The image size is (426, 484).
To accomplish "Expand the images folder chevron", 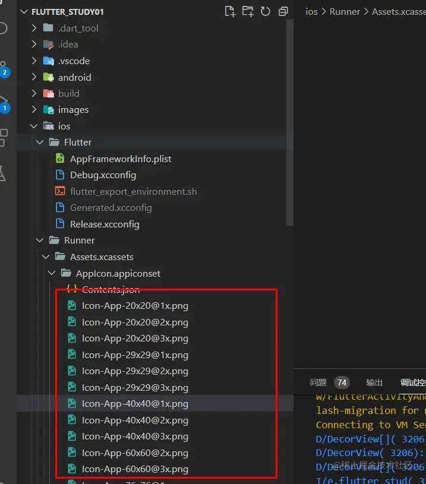I will pos(34,110).
